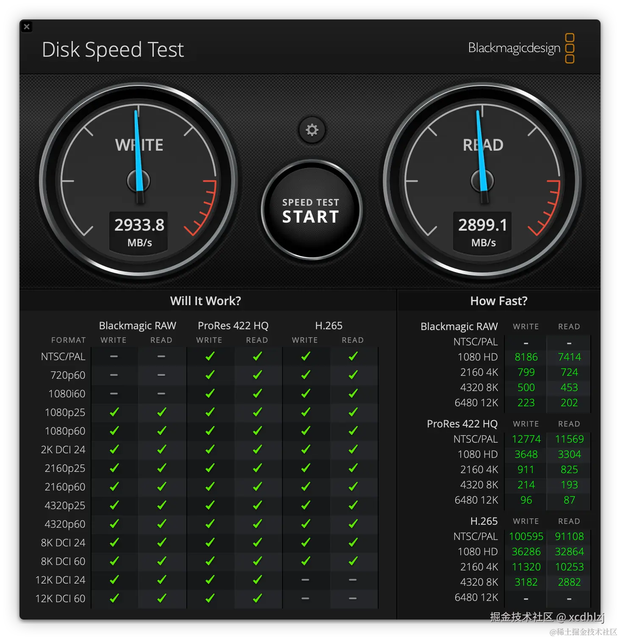Click the 2160p25 format row label

coord(65,468)
